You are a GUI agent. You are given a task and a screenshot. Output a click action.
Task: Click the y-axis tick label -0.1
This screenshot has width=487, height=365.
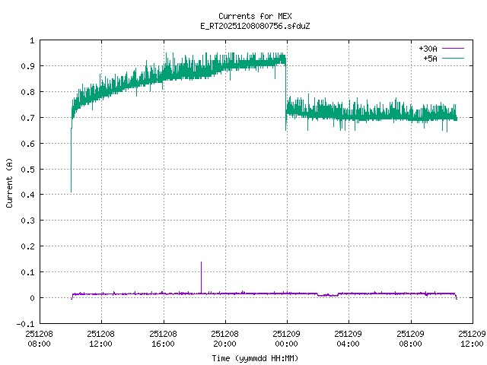click(26, 324)
